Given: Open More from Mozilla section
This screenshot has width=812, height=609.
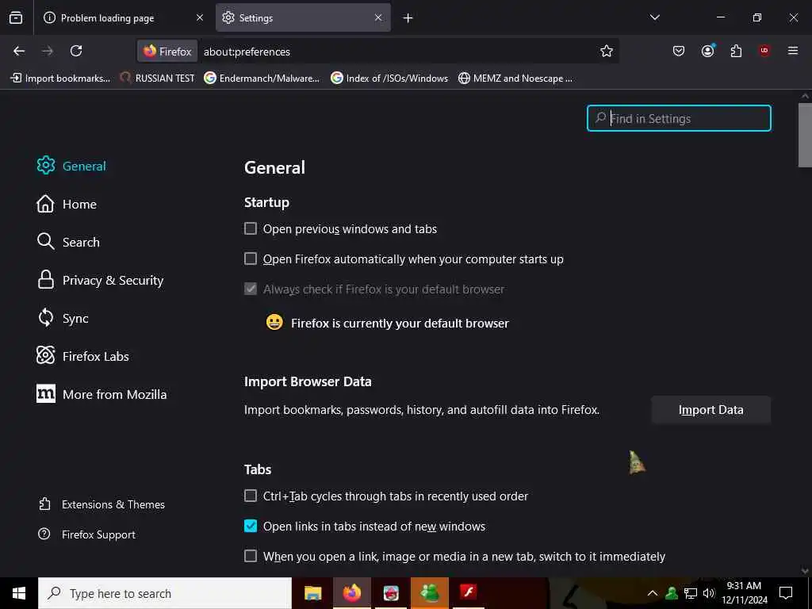Looking at the screenshot, I should (101, 394).
